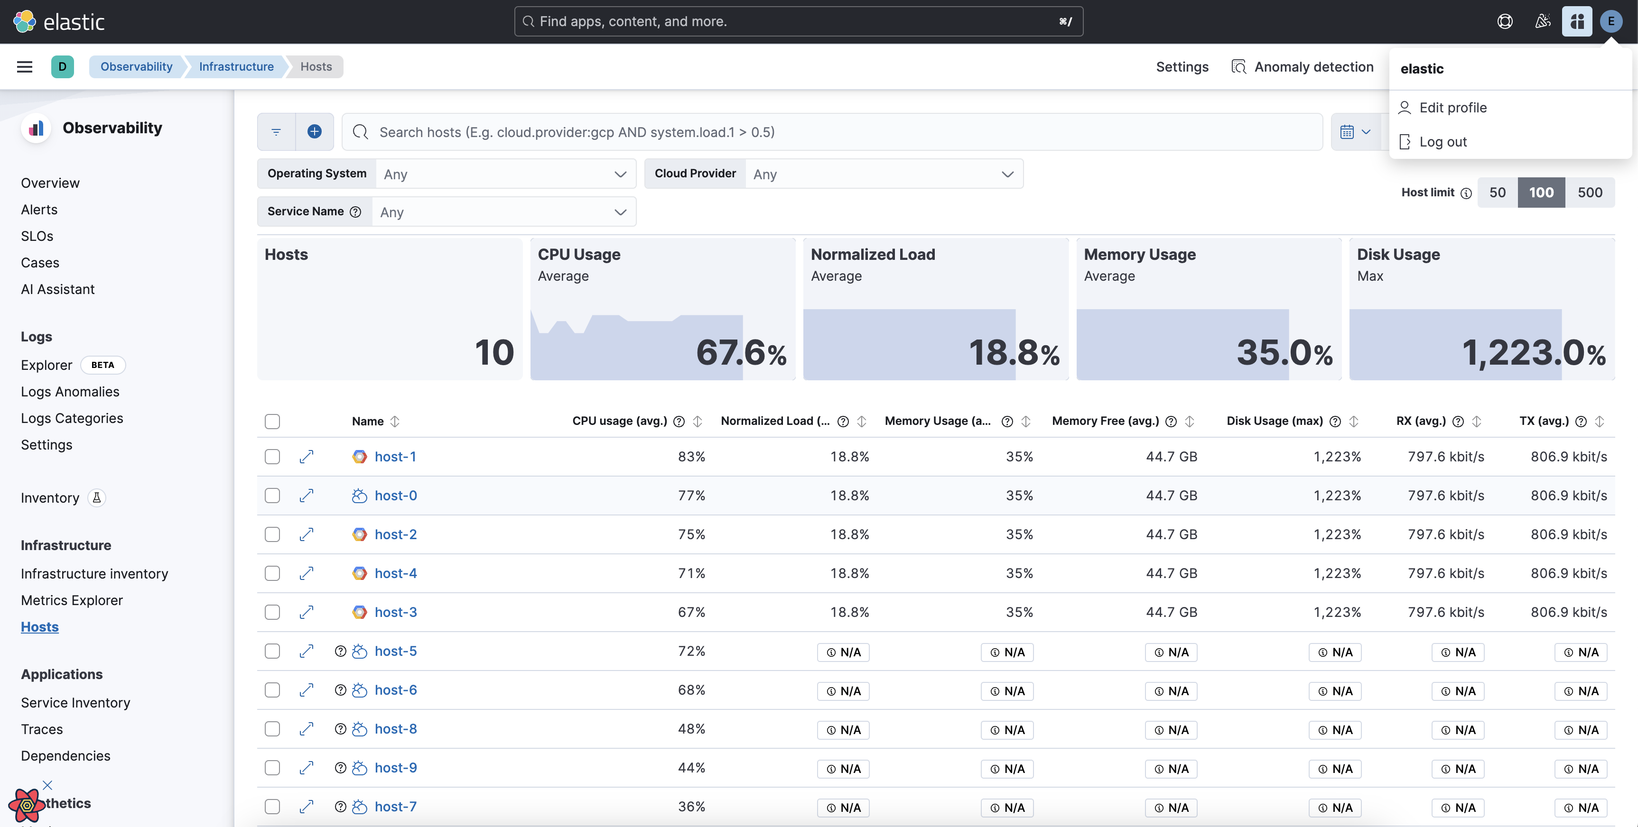Add a filter with plus icon
The width and height of the screenshot is (1638, 827).
pos(314,131)
